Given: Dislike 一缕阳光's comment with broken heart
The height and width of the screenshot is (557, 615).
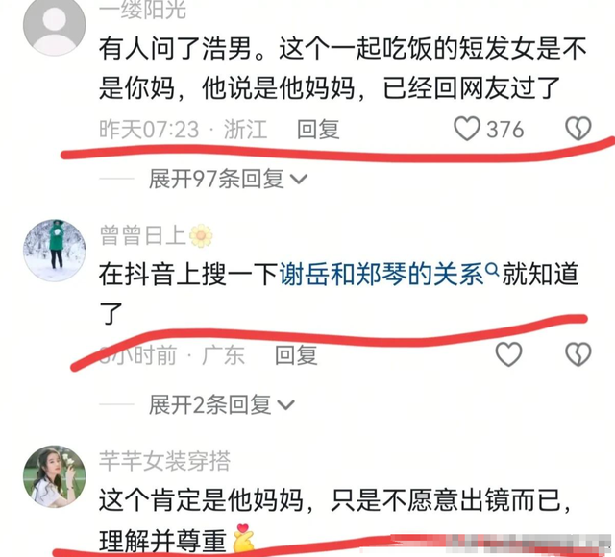Looking at the screenshot, I should coord(578,129).
